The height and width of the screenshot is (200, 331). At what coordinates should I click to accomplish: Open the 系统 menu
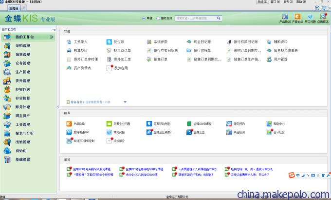click(262, 1)
